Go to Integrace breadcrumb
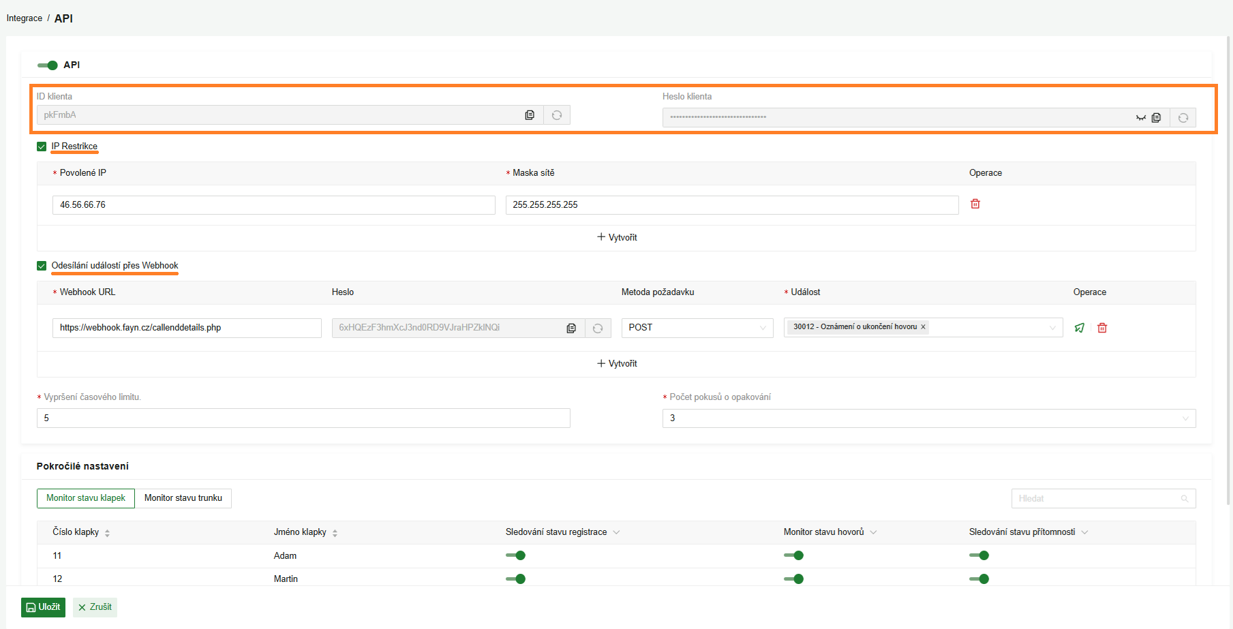The width and height of the screenshot is (1233, 629). click(25, 18)
